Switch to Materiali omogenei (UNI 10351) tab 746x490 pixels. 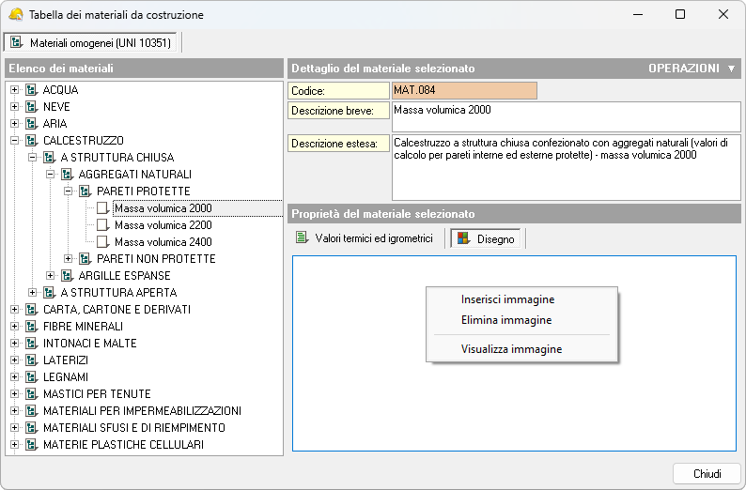click(x=92, y=43)
